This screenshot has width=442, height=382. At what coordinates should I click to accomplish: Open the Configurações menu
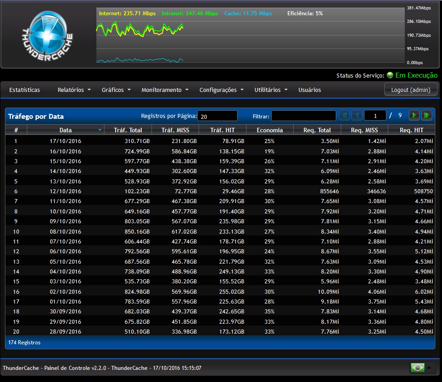click(221, 90)
